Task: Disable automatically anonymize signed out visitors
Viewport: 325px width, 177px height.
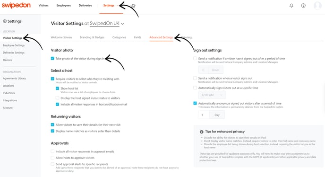Action: click(195, 103)
